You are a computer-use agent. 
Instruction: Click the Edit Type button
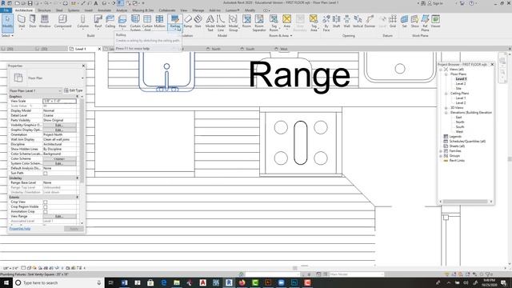point(74,90)
